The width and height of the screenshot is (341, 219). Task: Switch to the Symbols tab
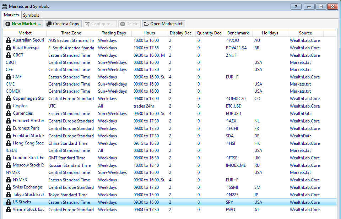[x=31, y=15]
